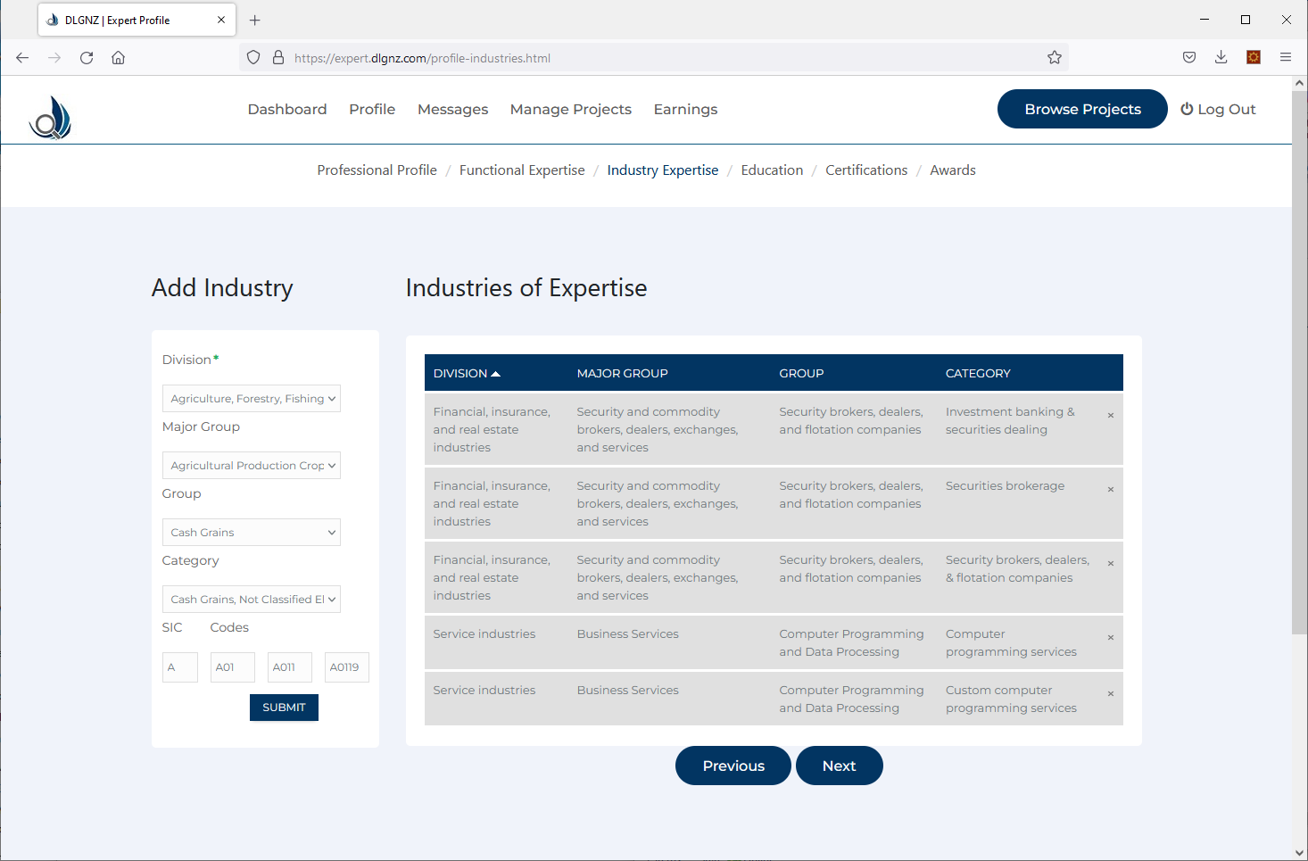Image resolution: width=1308 pixels, height=861 pixels.
Task: Open the Division dropdown
Action: click(252, 399)
